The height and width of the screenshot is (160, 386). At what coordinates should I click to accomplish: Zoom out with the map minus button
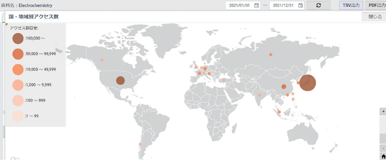click(x=383, y=148)
